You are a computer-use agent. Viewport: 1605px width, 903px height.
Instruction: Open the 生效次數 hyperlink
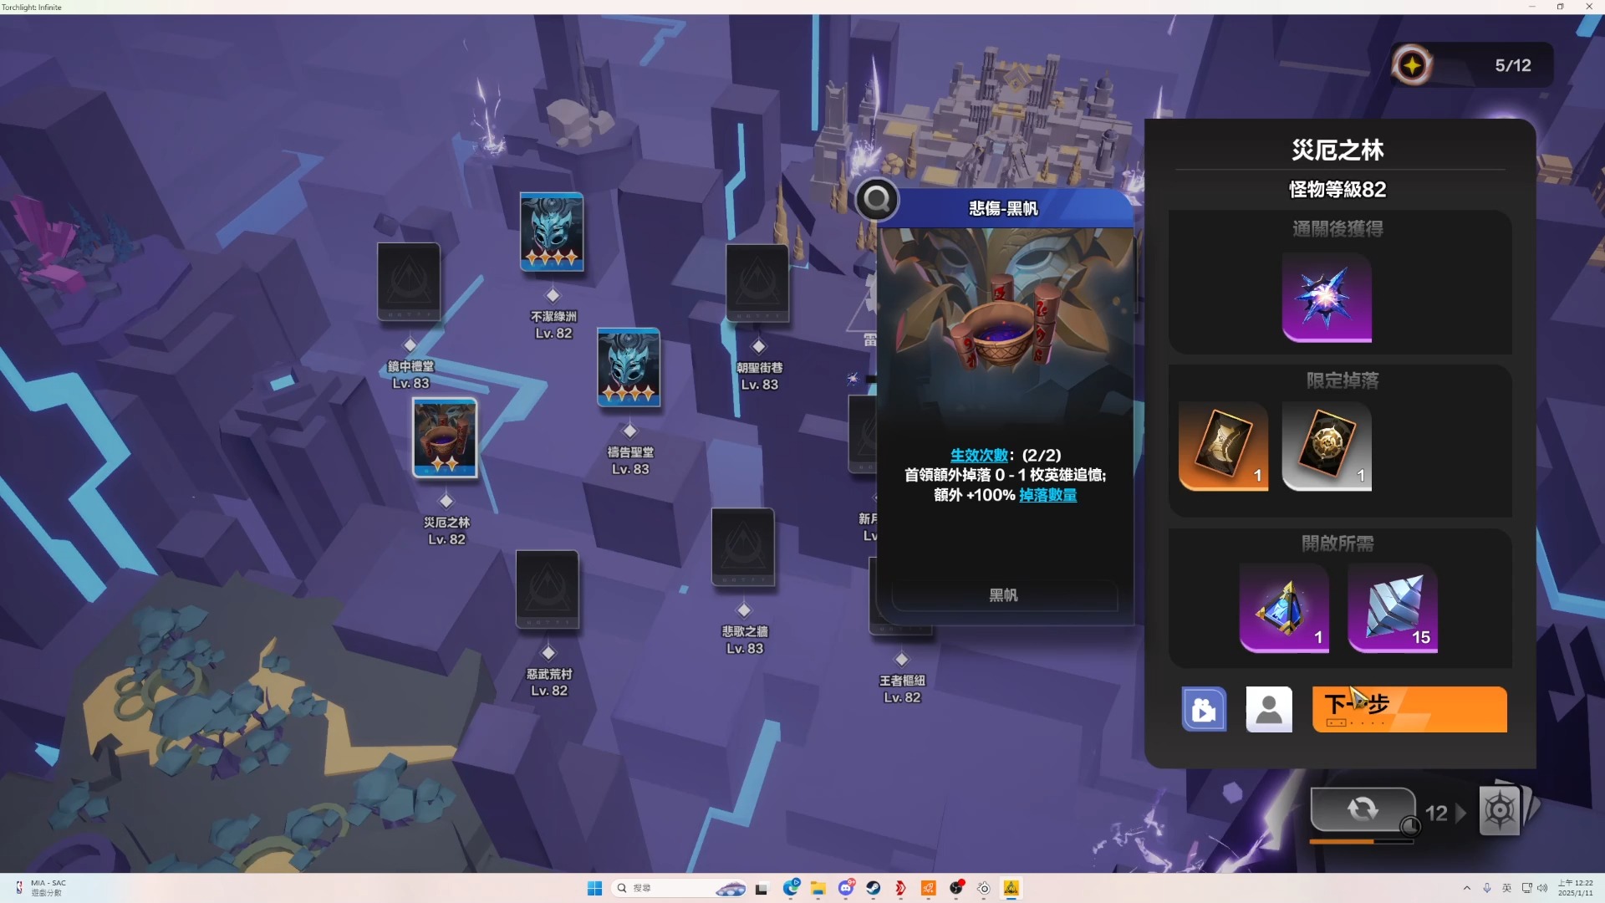979,455
